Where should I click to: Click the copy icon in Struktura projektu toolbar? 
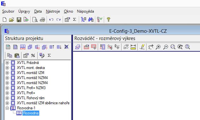(9, 55)
